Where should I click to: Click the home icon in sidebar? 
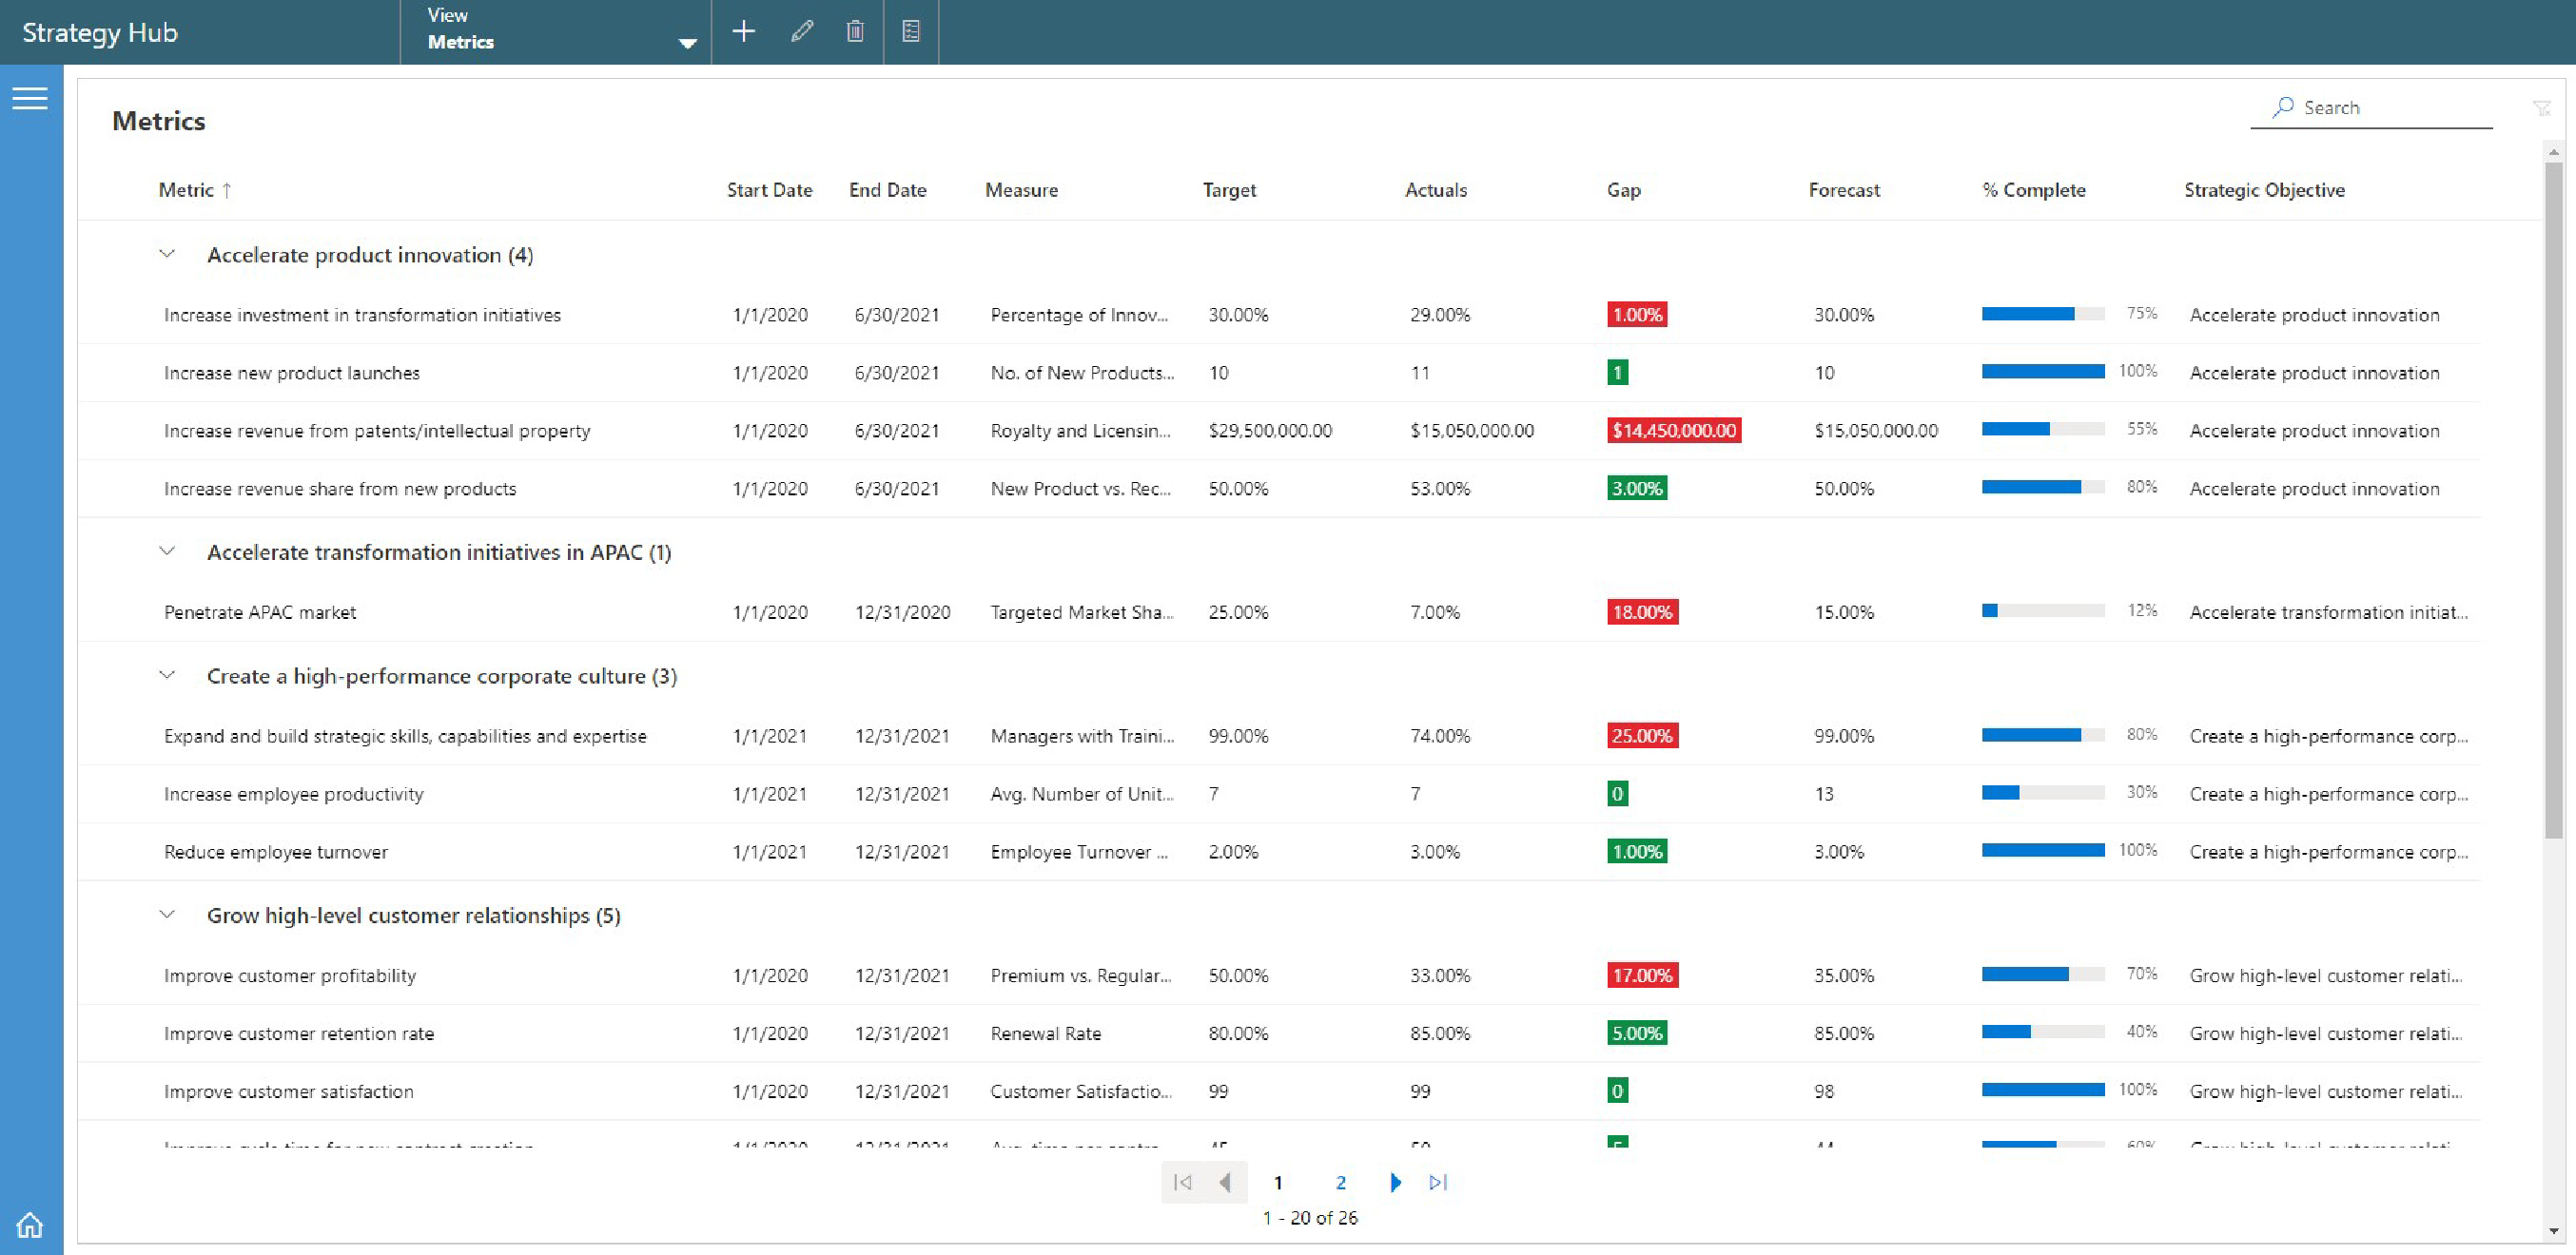30,1224
